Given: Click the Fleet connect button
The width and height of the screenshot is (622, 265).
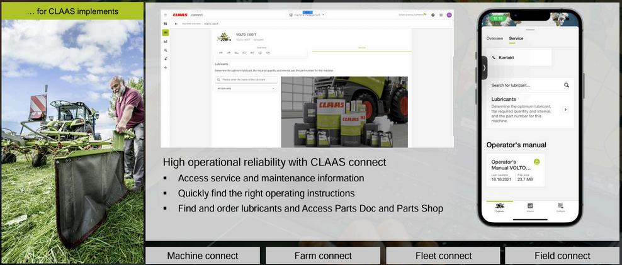Looking at the screenshot, I should (x=443, y=256).
